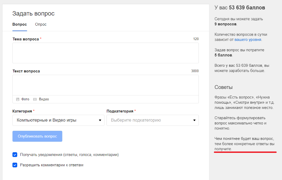This screenshot has width=282, height=180.
Task: Toggle the Разрешить комментарии к ответам checkbox
Action: [x=15, y=165]
